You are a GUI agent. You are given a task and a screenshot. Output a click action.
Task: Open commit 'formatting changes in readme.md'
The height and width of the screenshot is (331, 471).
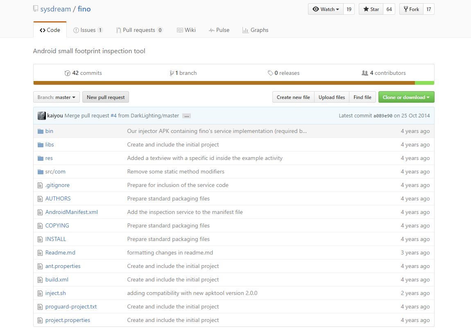[x=170, y=253]
